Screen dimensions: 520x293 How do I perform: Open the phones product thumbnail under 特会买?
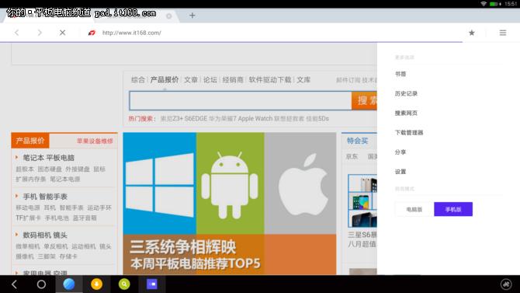click(x=362, y=201)
